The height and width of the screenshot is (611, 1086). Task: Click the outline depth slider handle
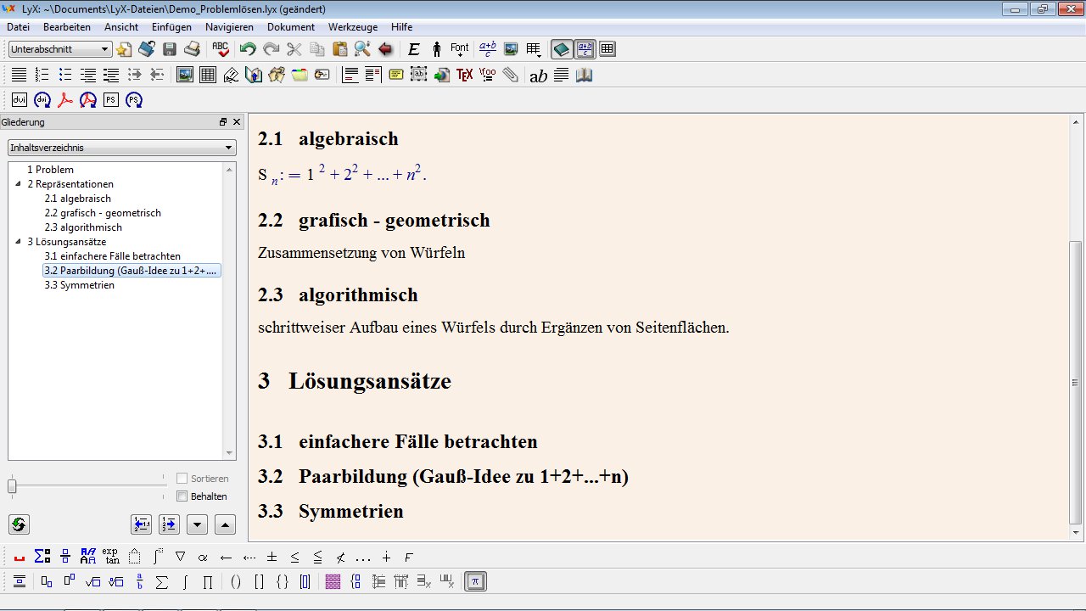pyautogui.click(x=12, y=486)
